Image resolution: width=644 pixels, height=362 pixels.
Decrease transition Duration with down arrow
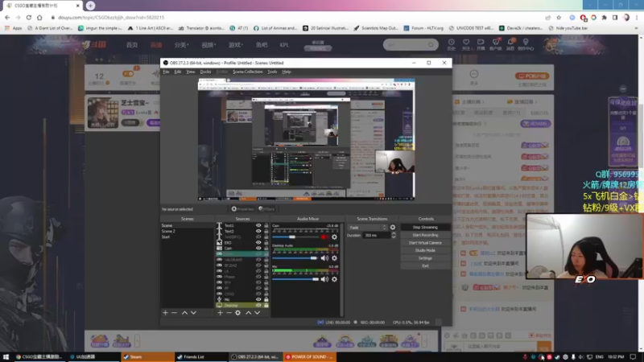tap(394, 237)
